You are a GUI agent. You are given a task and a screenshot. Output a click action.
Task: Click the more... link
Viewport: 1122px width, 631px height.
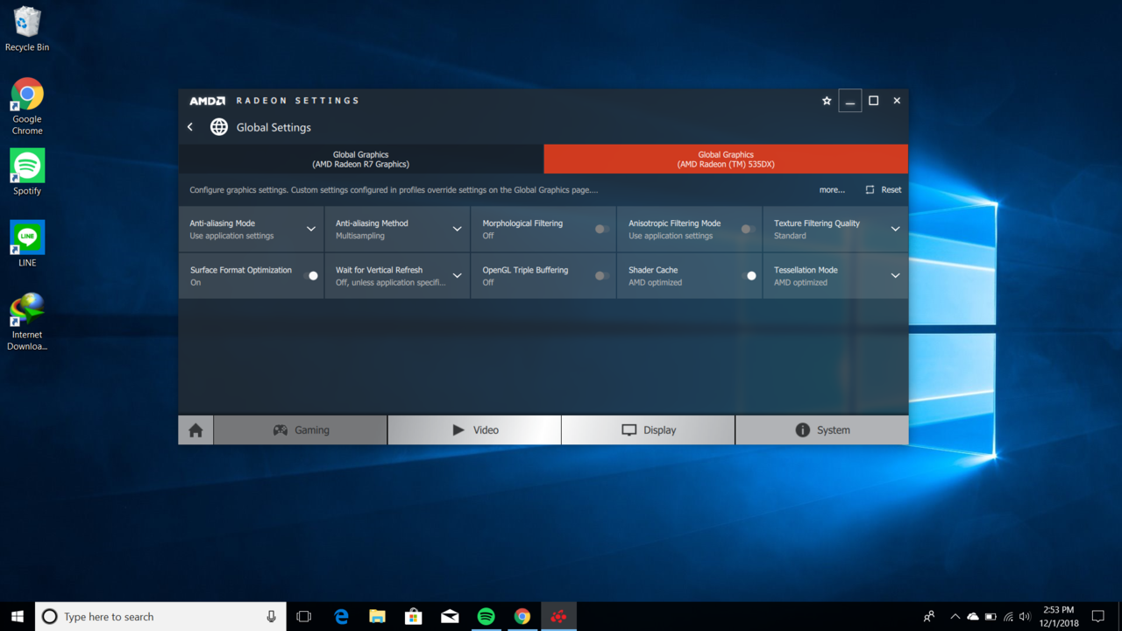point(832,189)
